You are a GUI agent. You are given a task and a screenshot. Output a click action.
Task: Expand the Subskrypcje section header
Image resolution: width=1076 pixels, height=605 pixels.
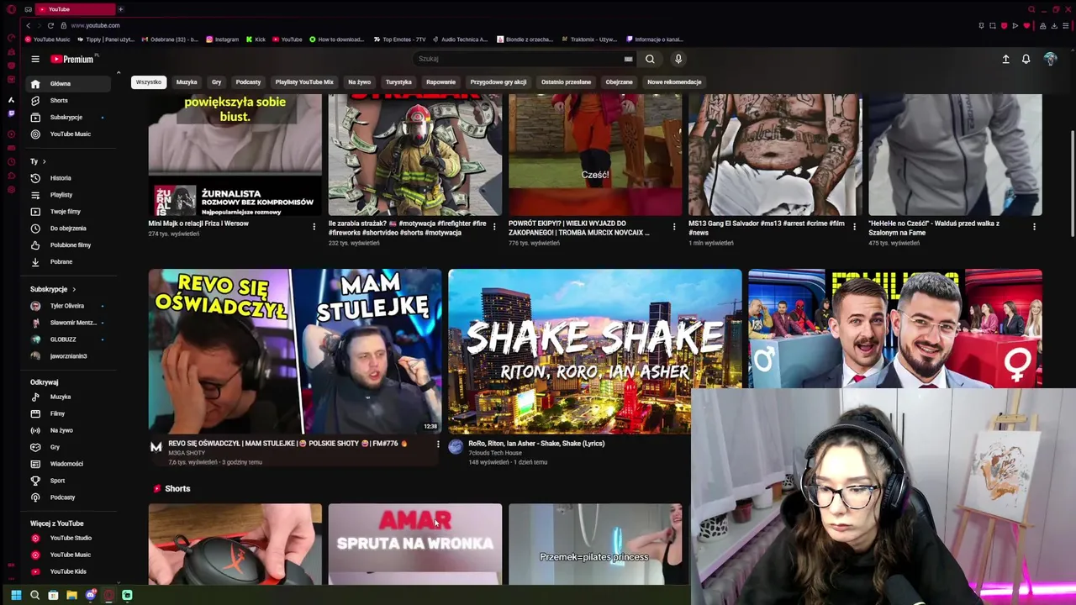pos(53,289)
